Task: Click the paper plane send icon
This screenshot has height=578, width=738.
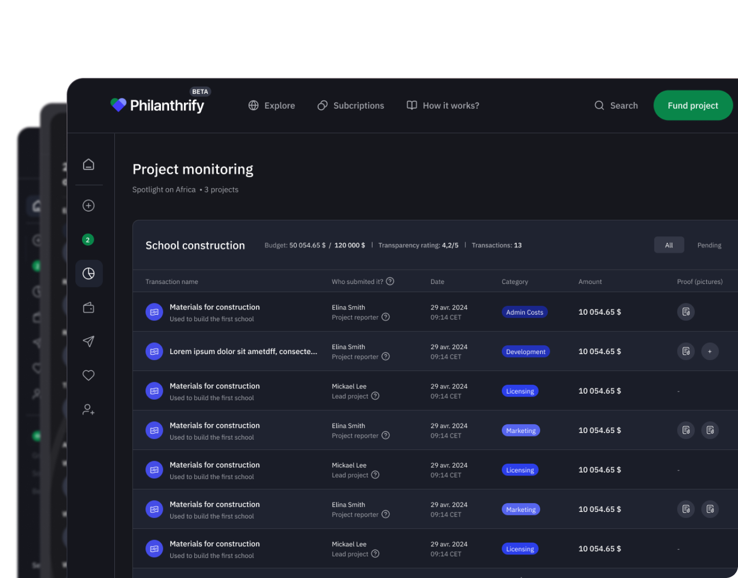Action: (x=89, y=341)
